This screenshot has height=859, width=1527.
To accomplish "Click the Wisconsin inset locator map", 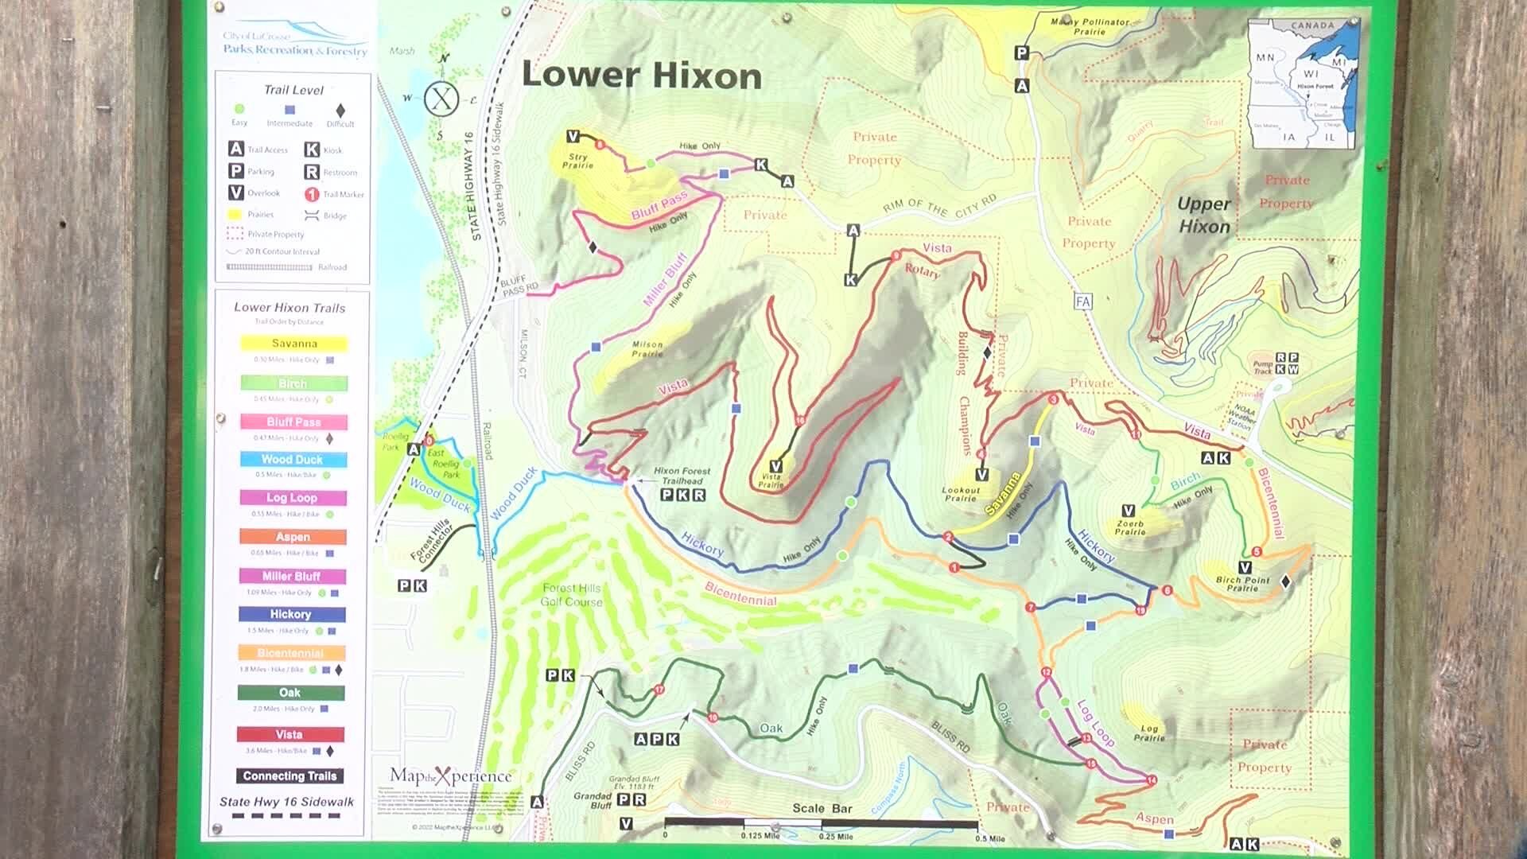I will pos(1304,84).
